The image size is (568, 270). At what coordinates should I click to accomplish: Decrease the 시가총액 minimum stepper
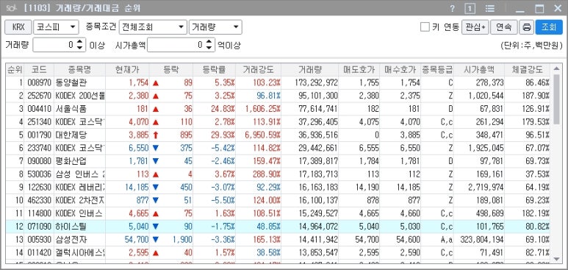(x=209, y=48)
